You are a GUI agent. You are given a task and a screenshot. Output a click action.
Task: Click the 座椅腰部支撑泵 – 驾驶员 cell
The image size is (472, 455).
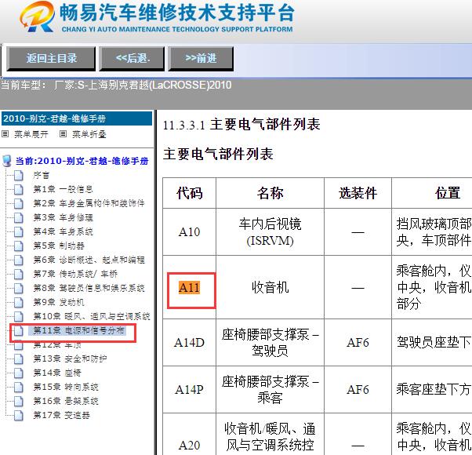pyautogui.click(x=270, y=343)
